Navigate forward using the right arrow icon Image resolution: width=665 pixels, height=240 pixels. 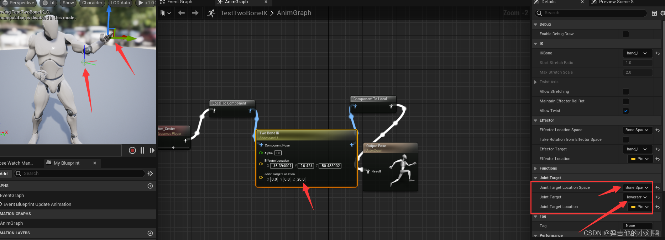[x=195, y=13]
